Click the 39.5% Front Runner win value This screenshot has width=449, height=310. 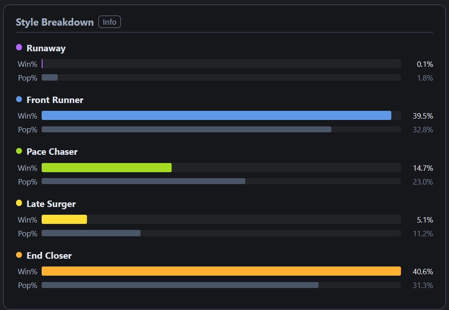[x=422, y=116]
